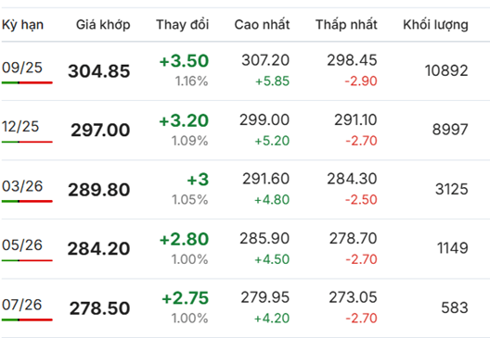Image resolution: width=490 pixels, height=338 pixels.
Task: Click the 09/25 red-green range bar
Action: 27,82
